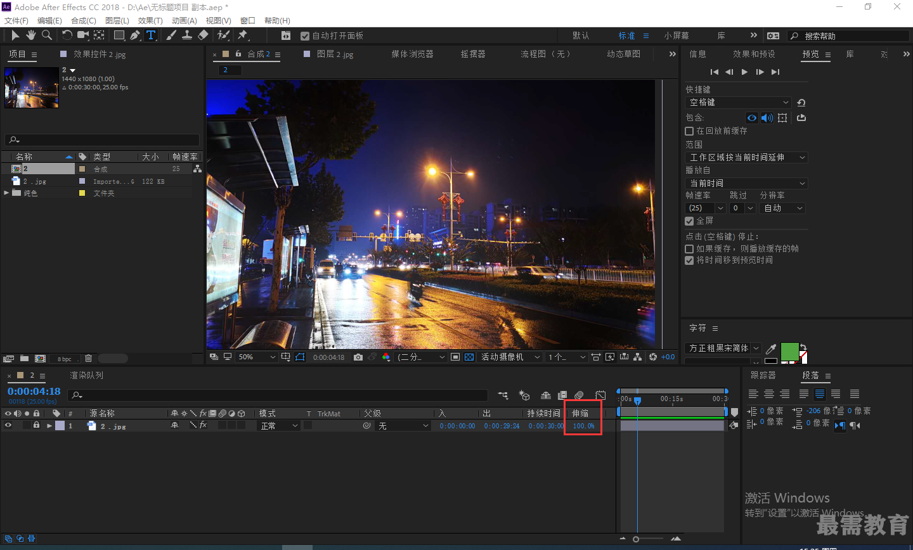Select the Selection arrow tool
The width and height of the screenshot is (913, 550).
coord(15,35)
